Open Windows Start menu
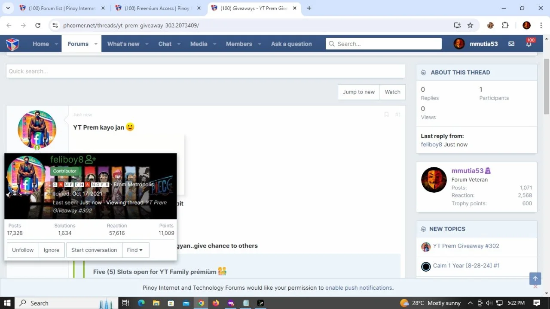Image resolution: width=550 pixels, height=309 pixels. (7, 303)
